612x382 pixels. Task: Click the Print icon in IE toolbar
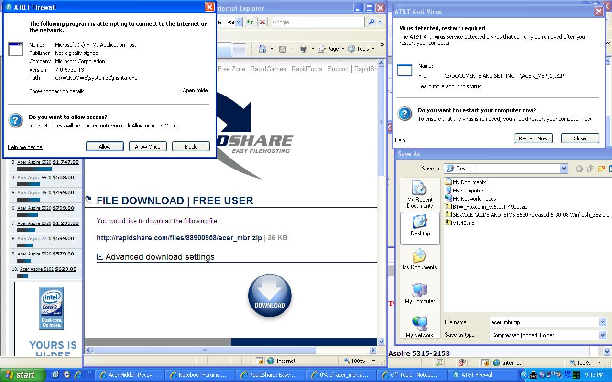pos(303,49)
